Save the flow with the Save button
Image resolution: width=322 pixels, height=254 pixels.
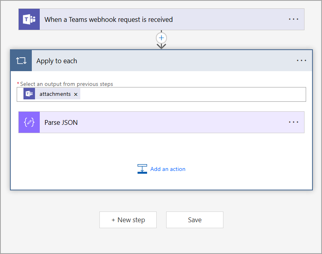[x=194, y=220]
